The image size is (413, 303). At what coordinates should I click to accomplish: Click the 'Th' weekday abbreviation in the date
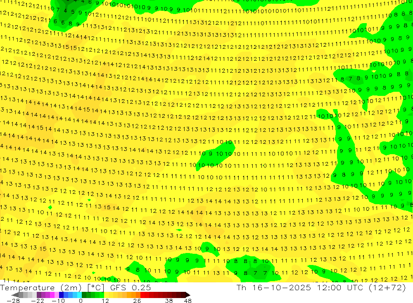(x=241, y=287)
